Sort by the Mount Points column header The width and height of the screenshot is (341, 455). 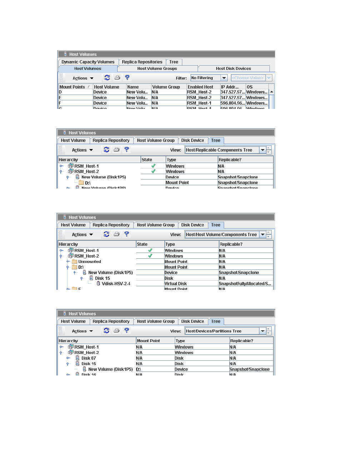tap(75, 87)
